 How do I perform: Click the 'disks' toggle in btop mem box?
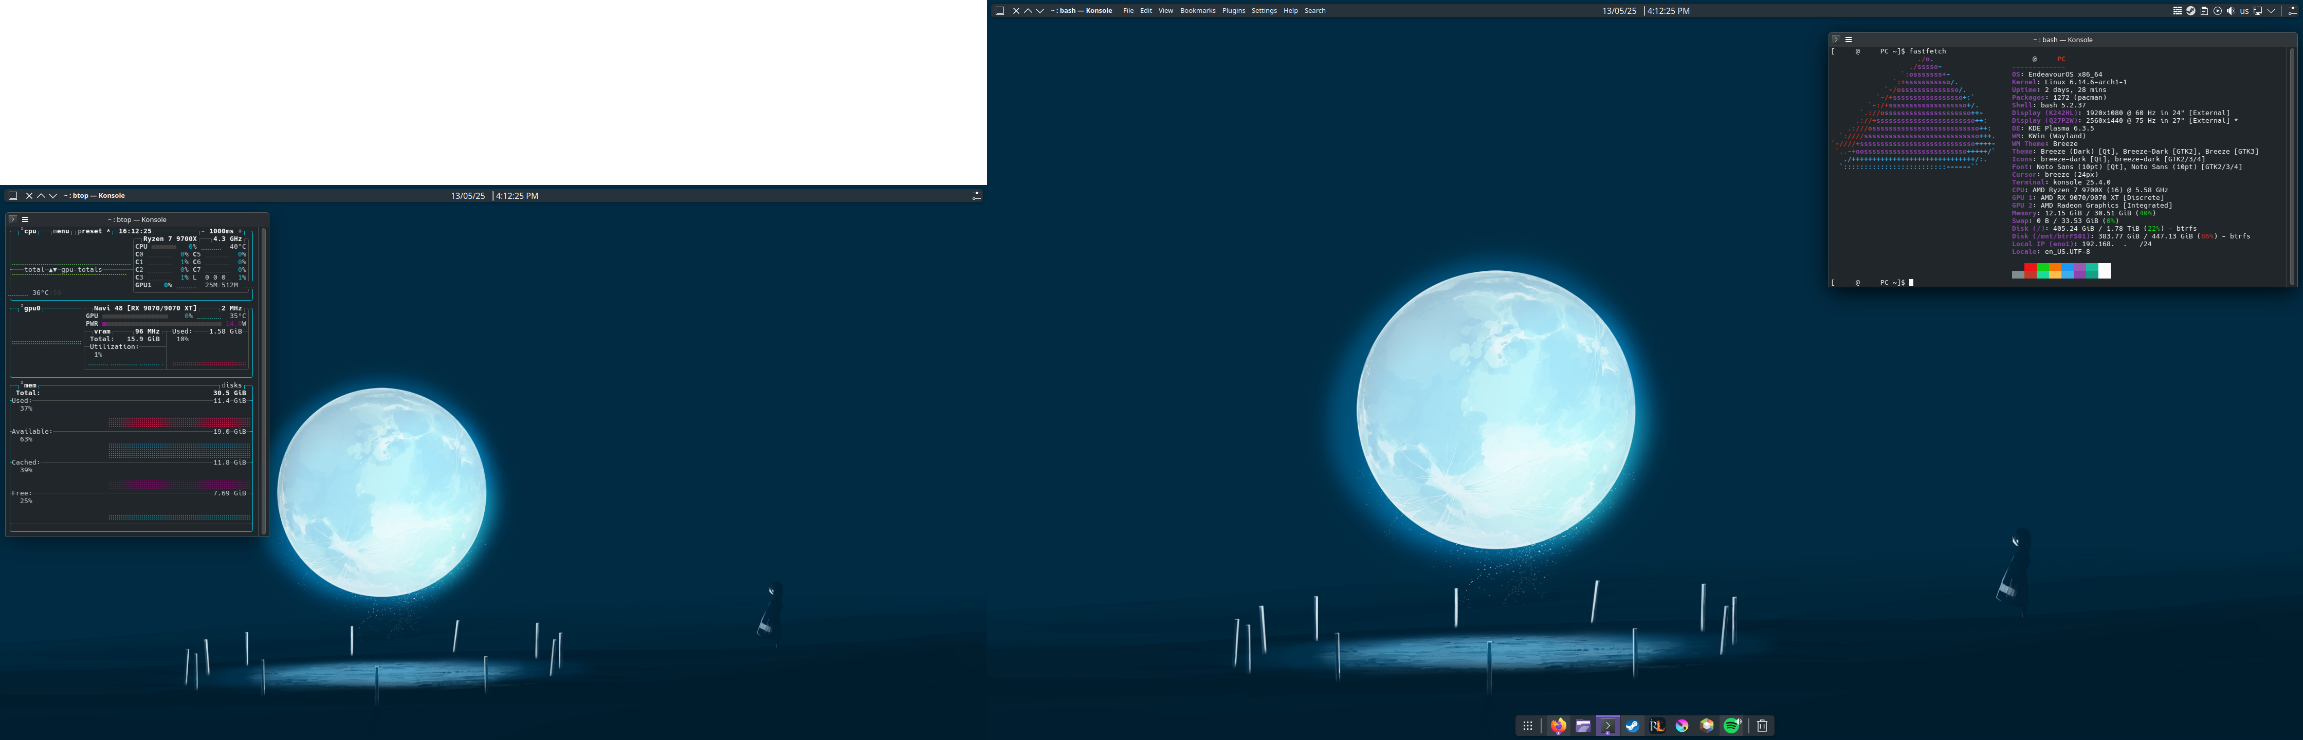pos(231,385)
